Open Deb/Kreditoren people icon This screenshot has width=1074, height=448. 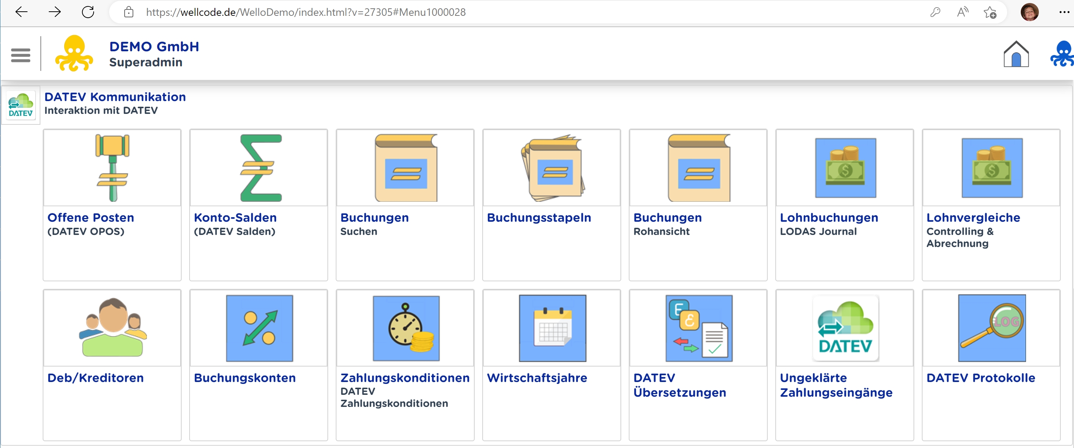(x=112, y=328)
